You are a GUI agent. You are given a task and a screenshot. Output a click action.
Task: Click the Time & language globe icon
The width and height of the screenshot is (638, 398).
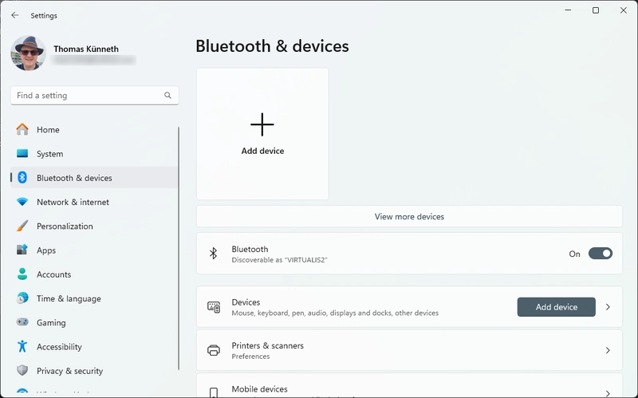[x=22, y=298]
